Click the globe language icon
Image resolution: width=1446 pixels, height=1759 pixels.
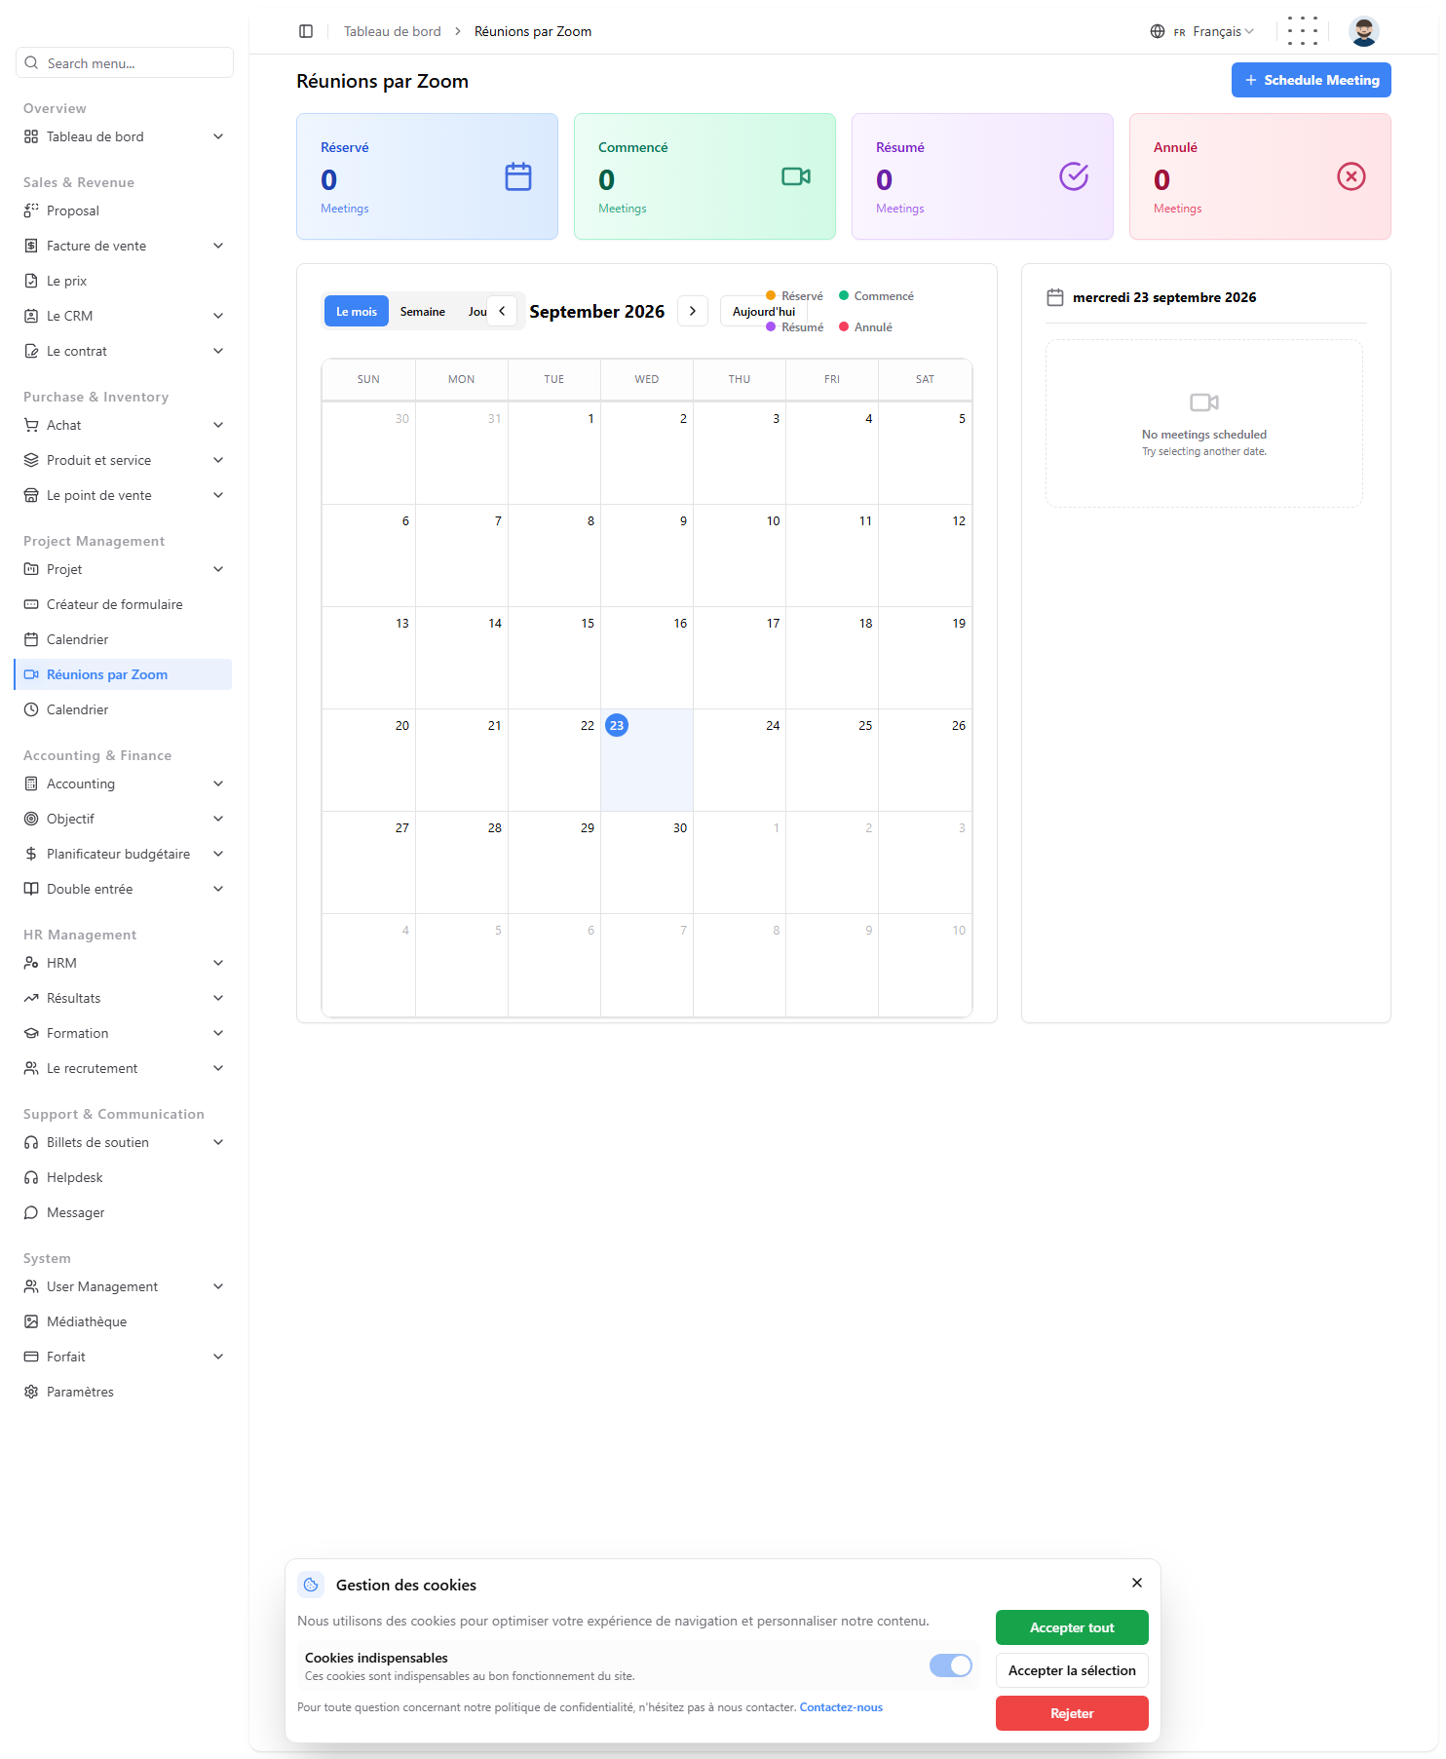point(1158,31)
